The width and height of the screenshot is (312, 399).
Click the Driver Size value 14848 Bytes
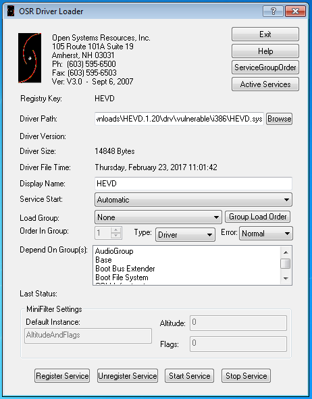pyautogui.click(x=115, y=151)
